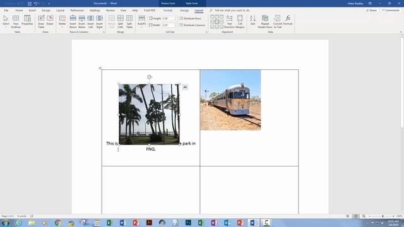Viewport: 404px width, 227px height.
Task: Click the zoom slider in status bar
Action: tap(381, 216)
